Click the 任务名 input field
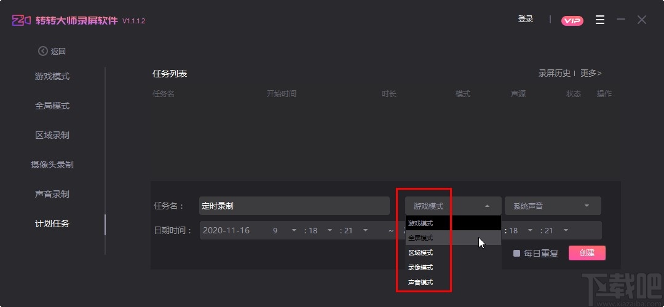 (294, 206)
